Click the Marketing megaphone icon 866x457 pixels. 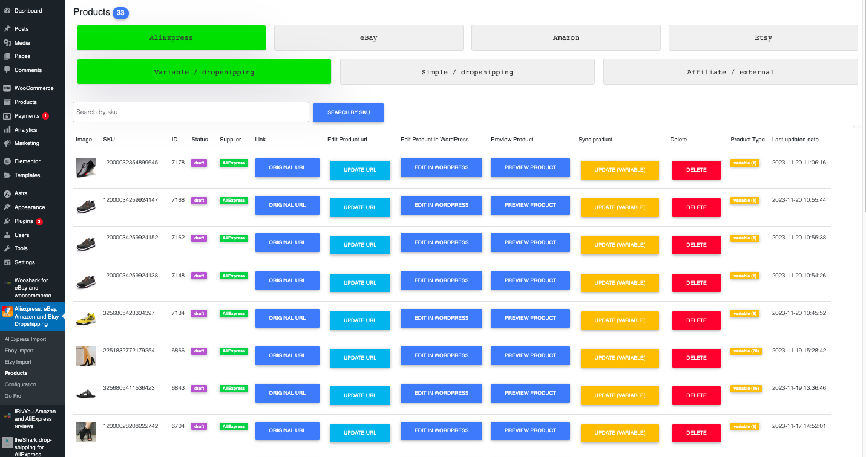click(7, 143)
